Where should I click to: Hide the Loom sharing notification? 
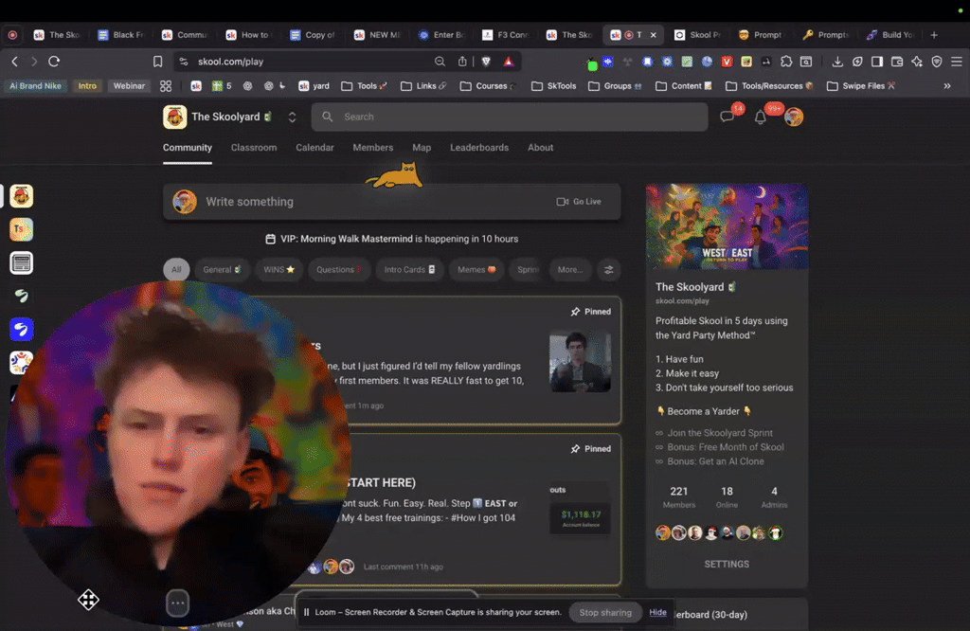click(657, 612)
